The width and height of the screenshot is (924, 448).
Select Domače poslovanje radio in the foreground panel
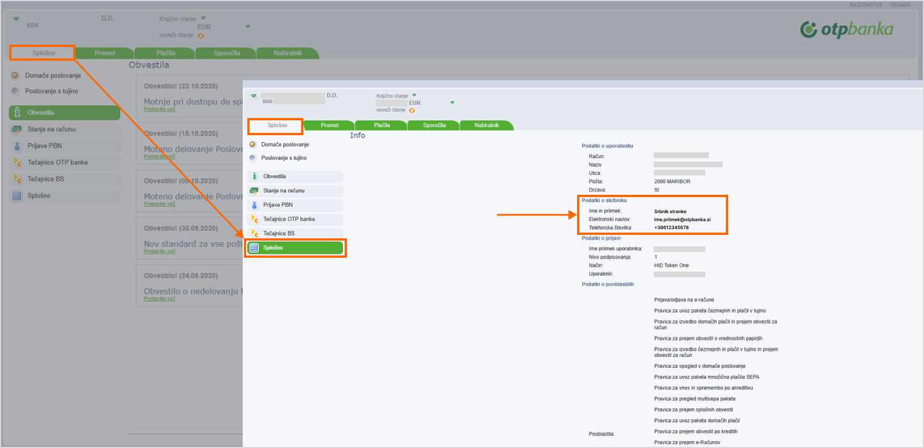tap(252, 144)
